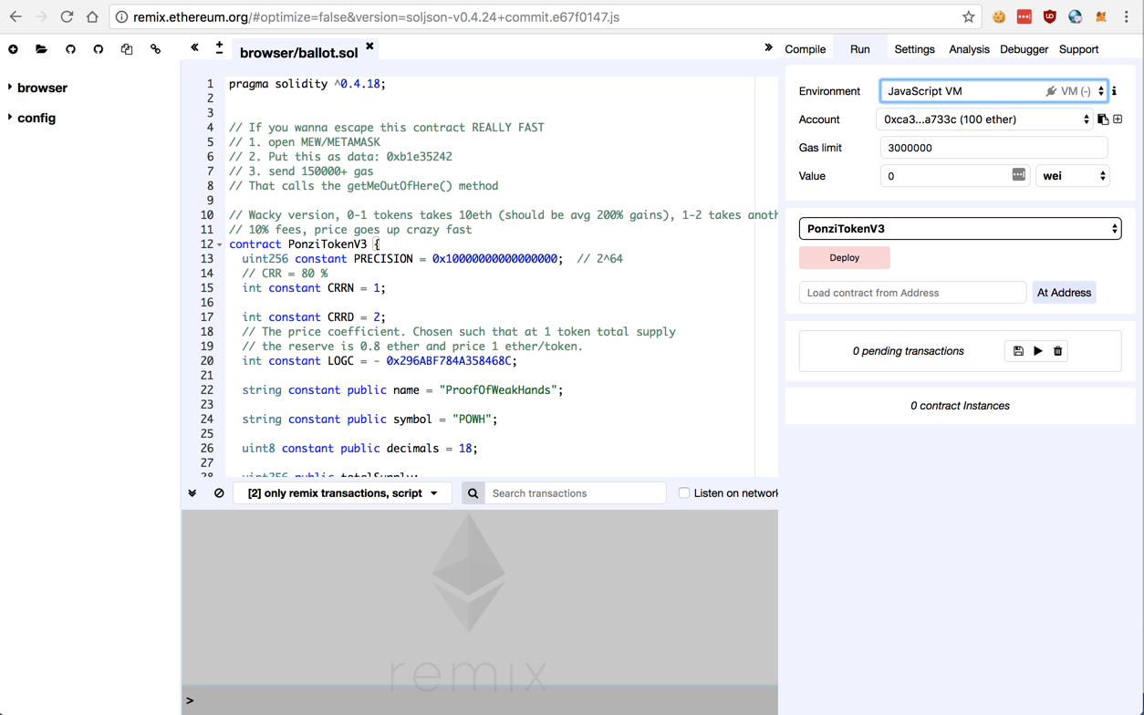The height and width of the screenshot is (715, 1144).
Task: Adjust editor font size with plus/minus icon
Action: point(219,47)
